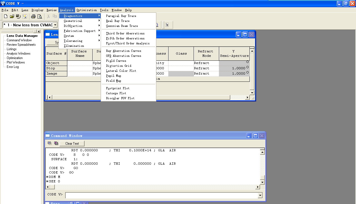Select Review Spreadsheets in navigation tree
This screenshot has width=356, height=204.
point(21,45)
